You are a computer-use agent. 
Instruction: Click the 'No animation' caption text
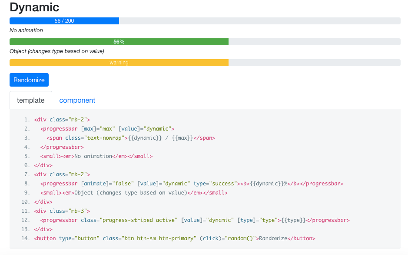pos(25,30)
